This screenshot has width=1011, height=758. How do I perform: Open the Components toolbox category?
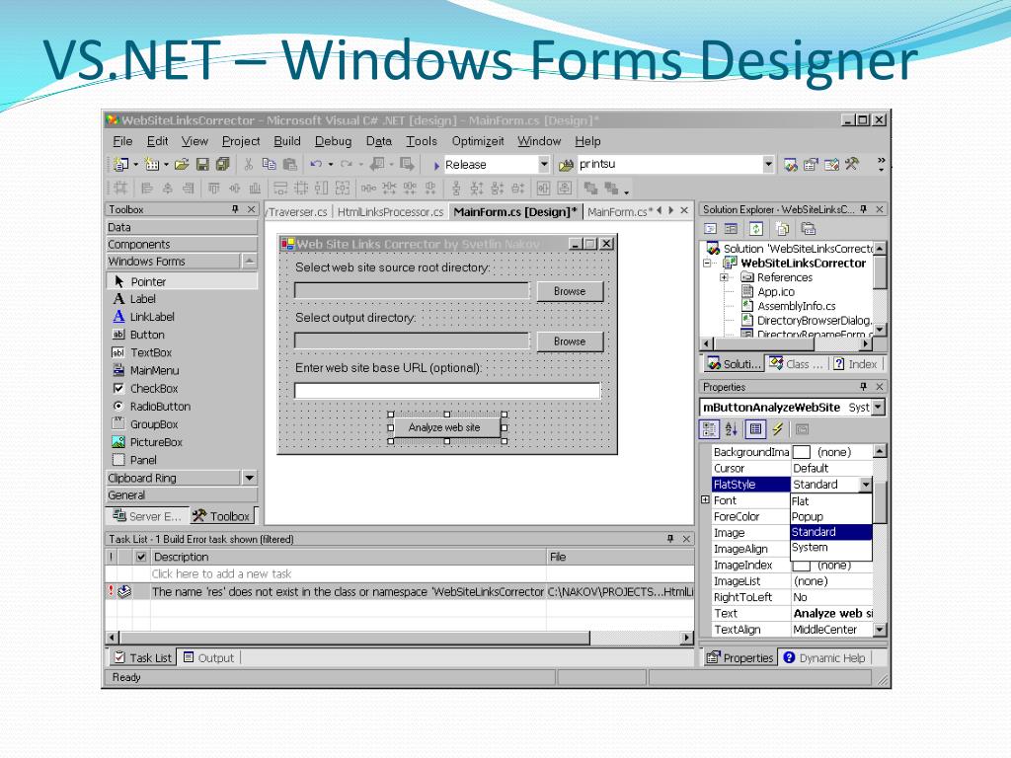[x=182, y=245]
